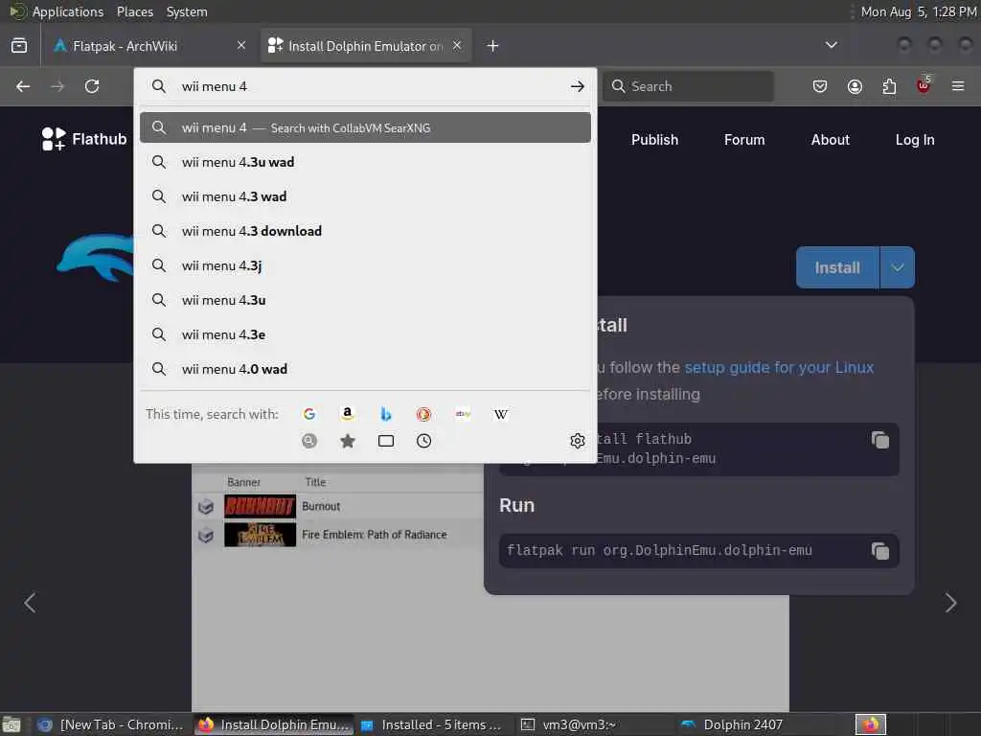
Task: Open the Firefox hamburger menu
Action: point(958,86)
